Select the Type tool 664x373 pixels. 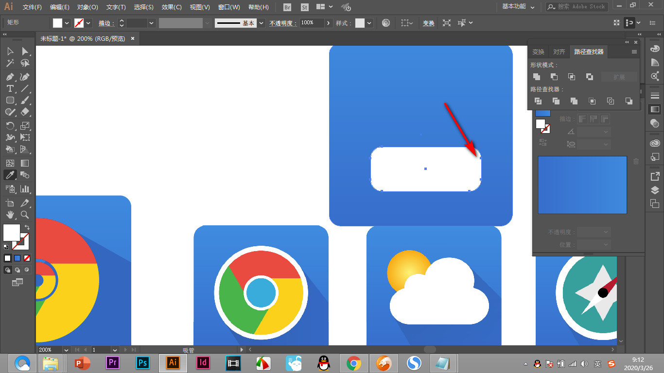pos(10,88)
